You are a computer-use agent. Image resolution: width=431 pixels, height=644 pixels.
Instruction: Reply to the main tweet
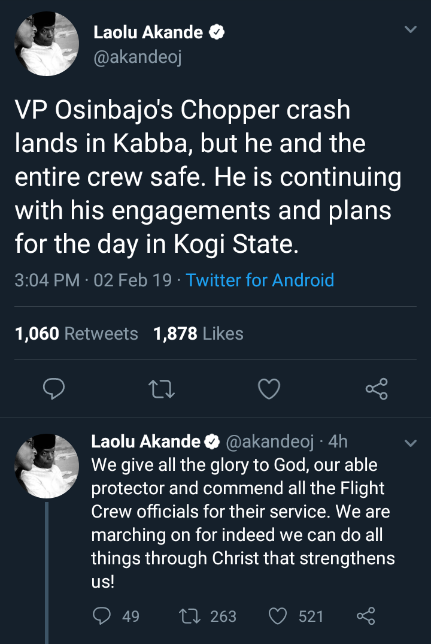coord(54,389)
